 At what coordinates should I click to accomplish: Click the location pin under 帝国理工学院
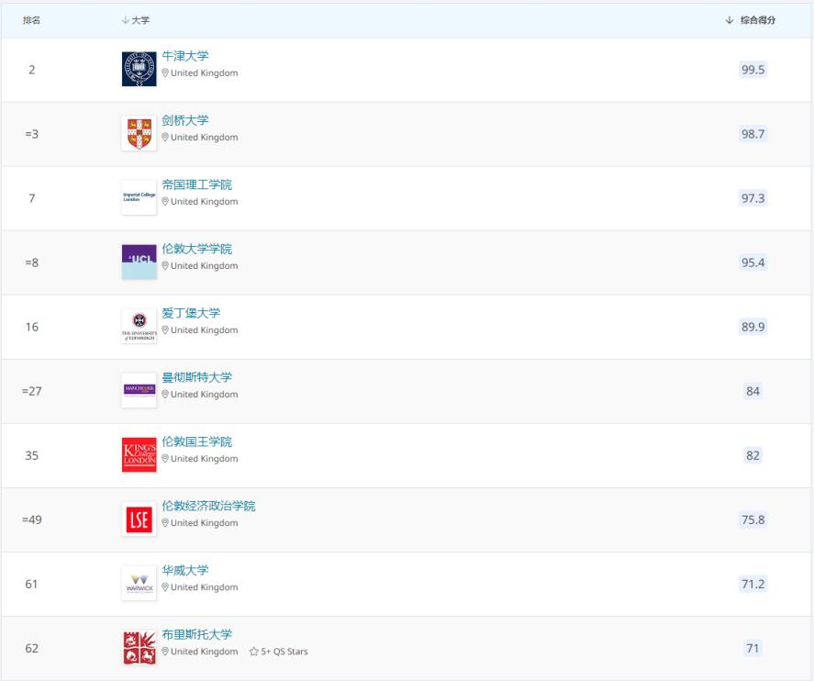[165, 201]
